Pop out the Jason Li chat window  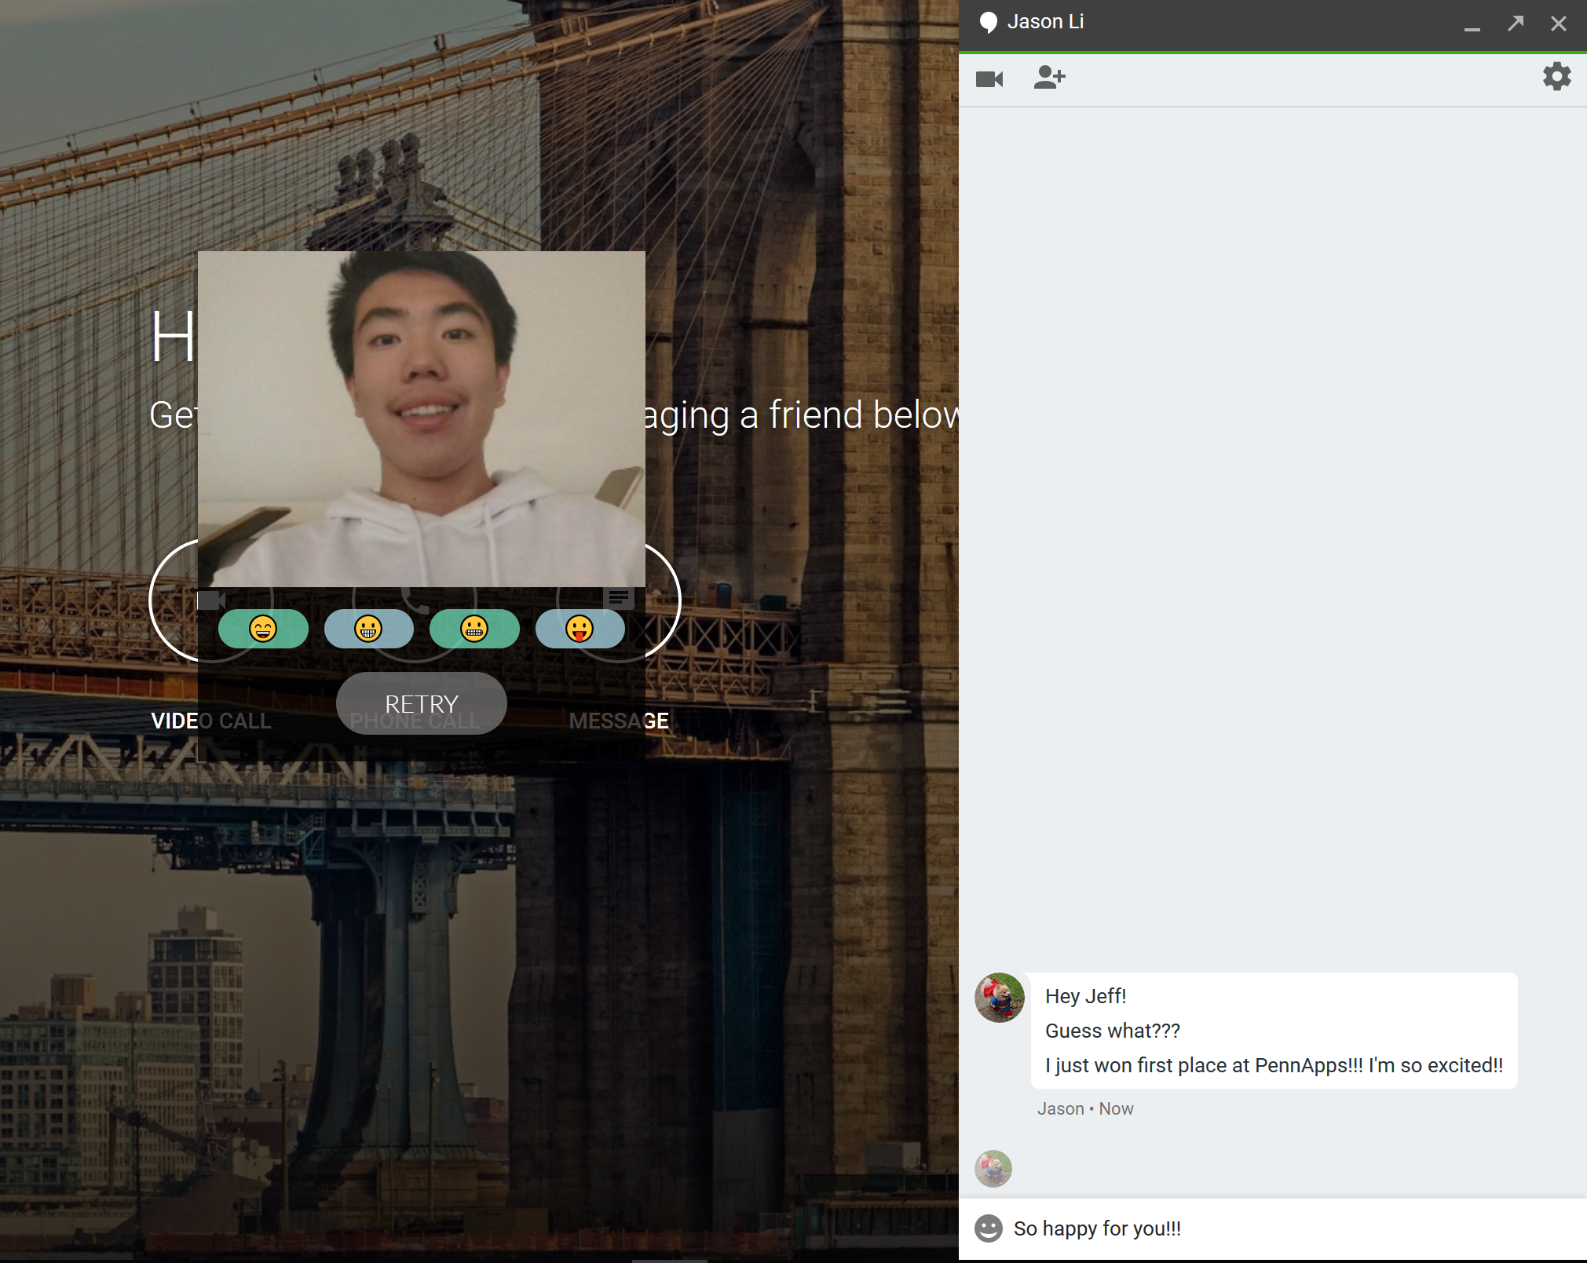click(x=1516, y=24)
